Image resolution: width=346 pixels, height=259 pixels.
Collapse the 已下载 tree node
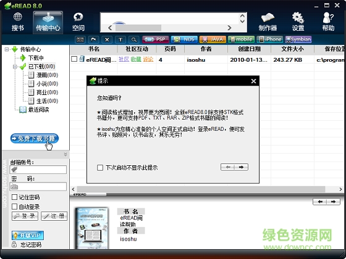(15, 67)
